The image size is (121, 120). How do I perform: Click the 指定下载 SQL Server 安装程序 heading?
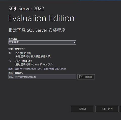(x=37, y=30)
